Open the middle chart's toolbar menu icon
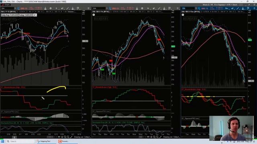The width and height of the screenshot is (257, 144). click(x=177, y=8)
